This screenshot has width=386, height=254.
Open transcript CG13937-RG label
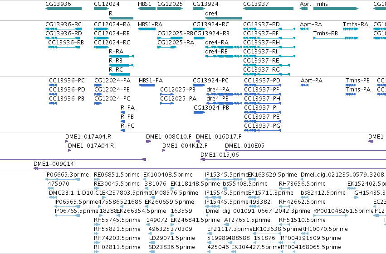click(261, 70)
